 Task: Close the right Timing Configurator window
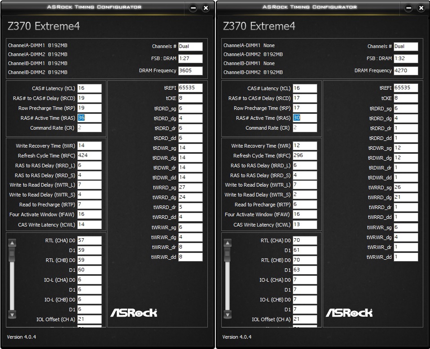421,8
